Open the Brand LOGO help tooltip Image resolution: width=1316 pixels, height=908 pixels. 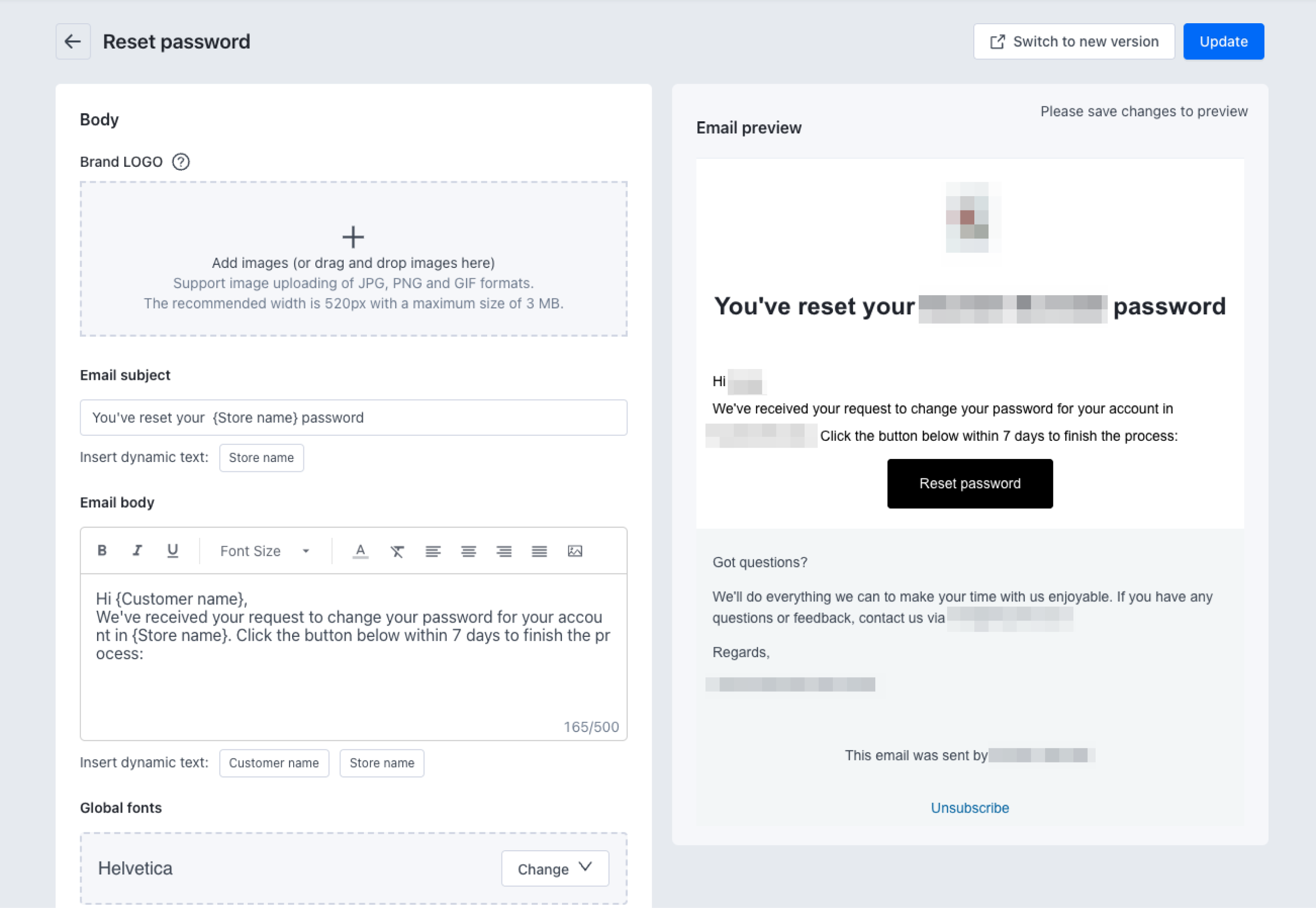tap(181, 162)
